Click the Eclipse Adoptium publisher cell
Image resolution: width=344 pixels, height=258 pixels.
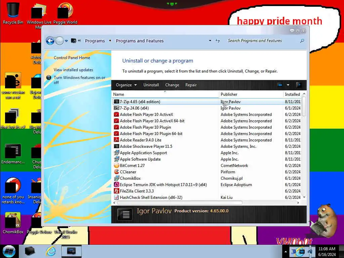click(x=236, y=185)
